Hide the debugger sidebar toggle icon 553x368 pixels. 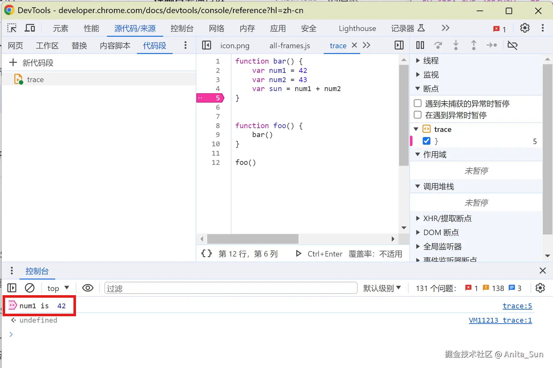click(x=399, y=45)
